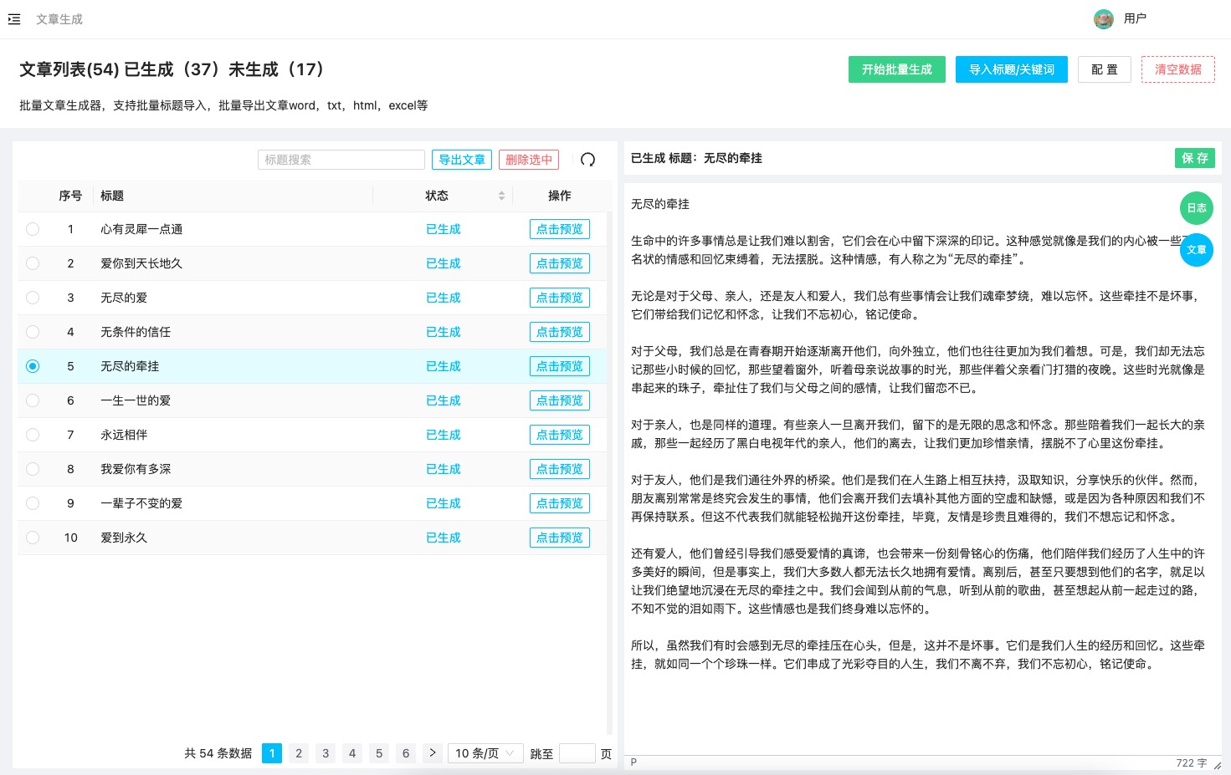This screenshot has height=775, width=1231.
Task: Preview article 心有灵犀一点通 via 点击预览
Action: 560,229
